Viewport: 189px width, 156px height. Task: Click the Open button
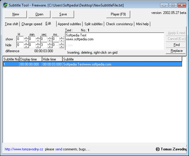coord(39,14)
